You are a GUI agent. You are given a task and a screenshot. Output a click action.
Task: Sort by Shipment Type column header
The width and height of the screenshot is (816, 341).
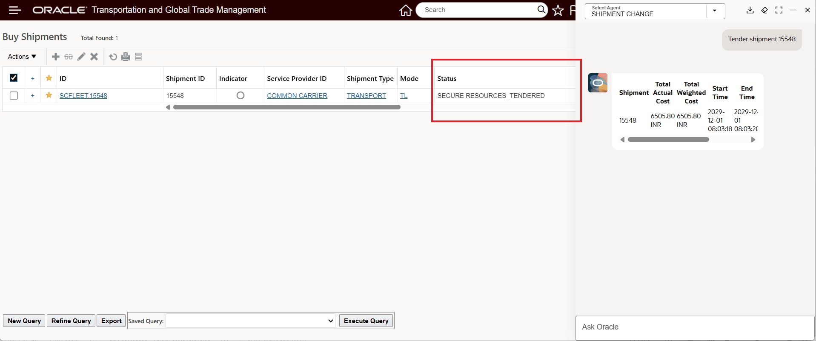coord(370,78)
